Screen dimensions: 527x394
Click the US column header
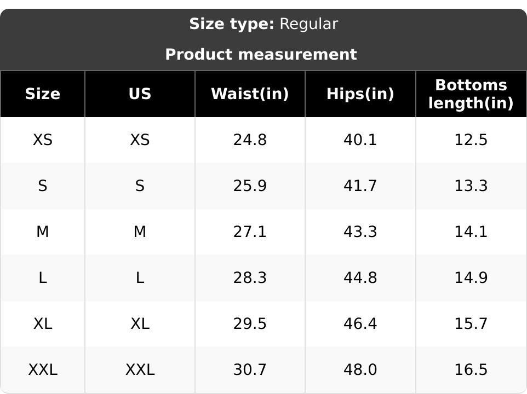[140, 94]
